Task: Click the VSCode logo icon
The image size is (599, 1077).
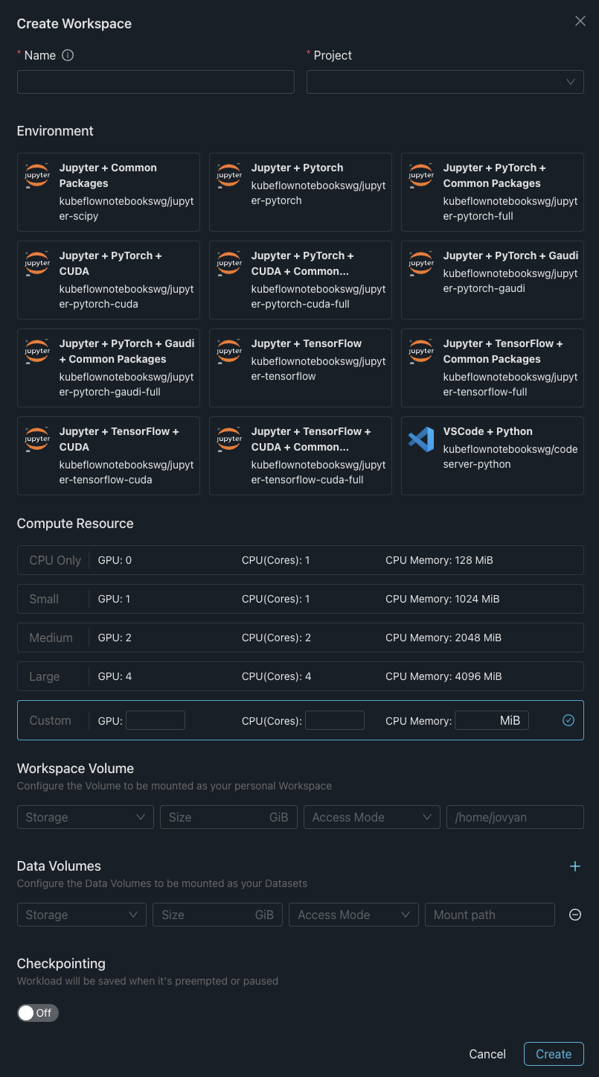Action: tap(421, 439)
